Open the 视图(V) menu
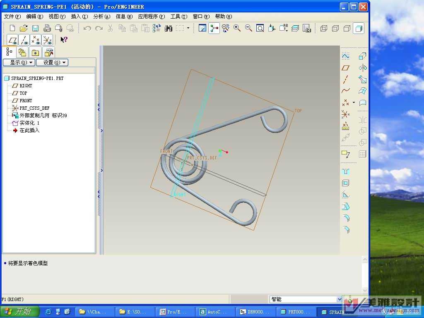The width and height of the screenshot is (424, 318). (x=57, y=17)
